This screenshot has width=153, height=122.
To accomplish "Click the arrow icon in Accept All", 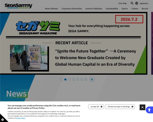I will (101, 107).
